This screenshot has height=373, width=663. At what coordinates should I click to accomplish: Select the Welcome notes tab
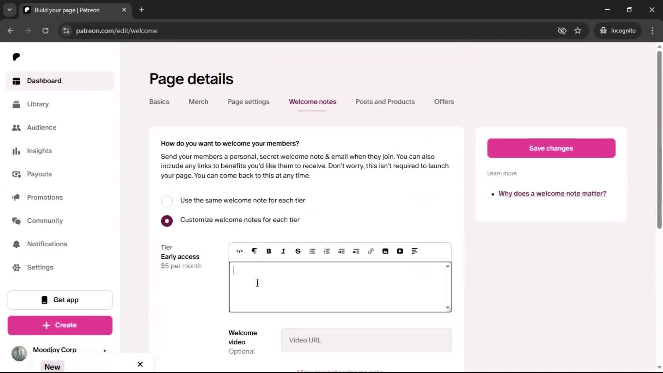313,102
